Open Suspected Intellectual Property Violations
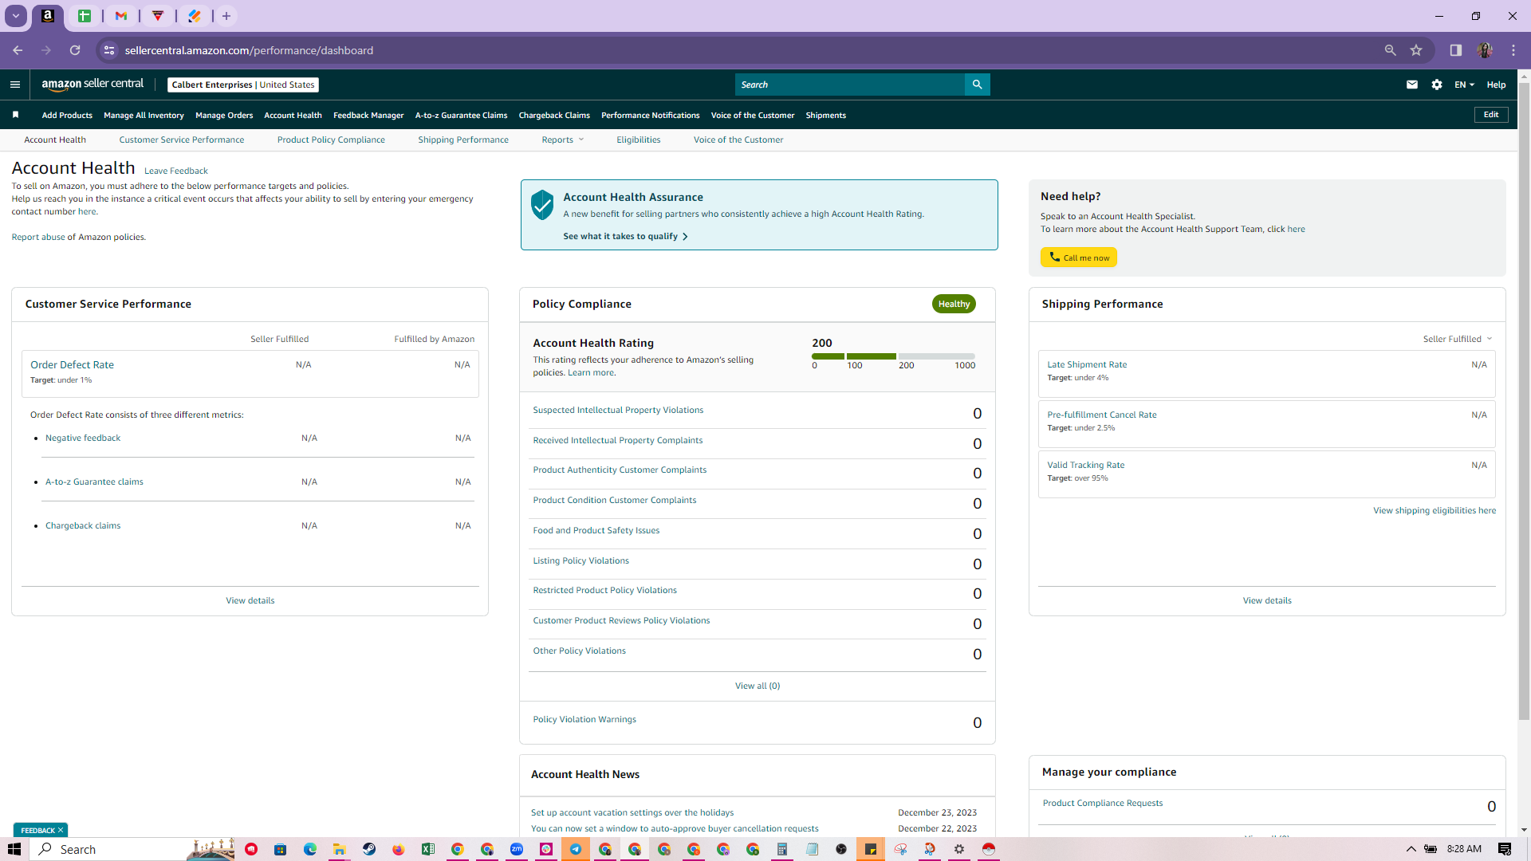The height and width of the screenshot is (861, 1531). [x=618, y=410]
